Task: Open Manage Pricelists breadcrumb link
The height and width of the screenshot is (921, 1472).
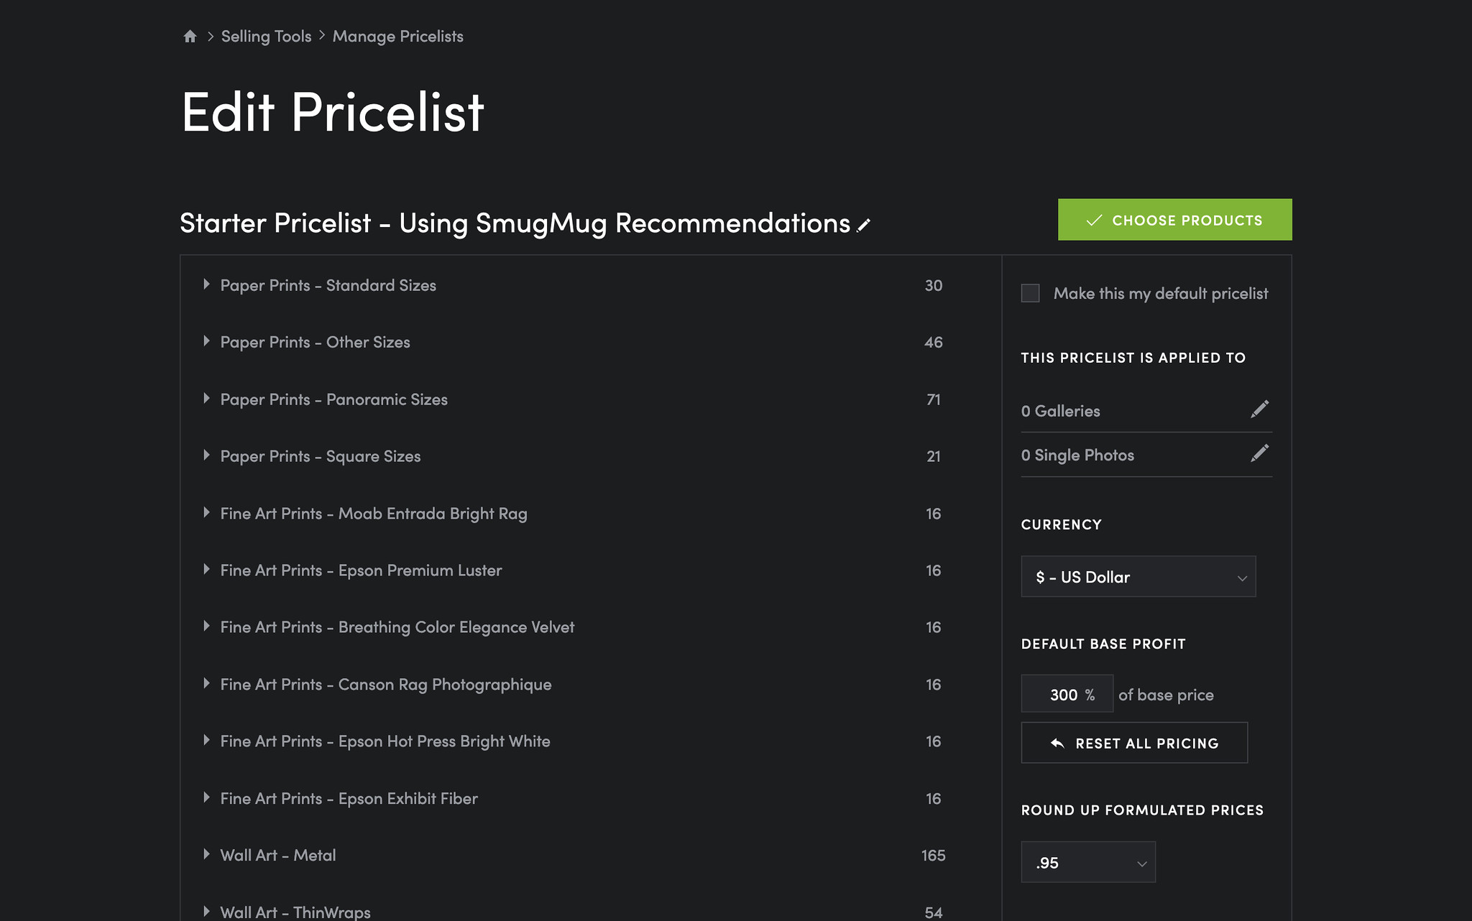Action: 397,36
